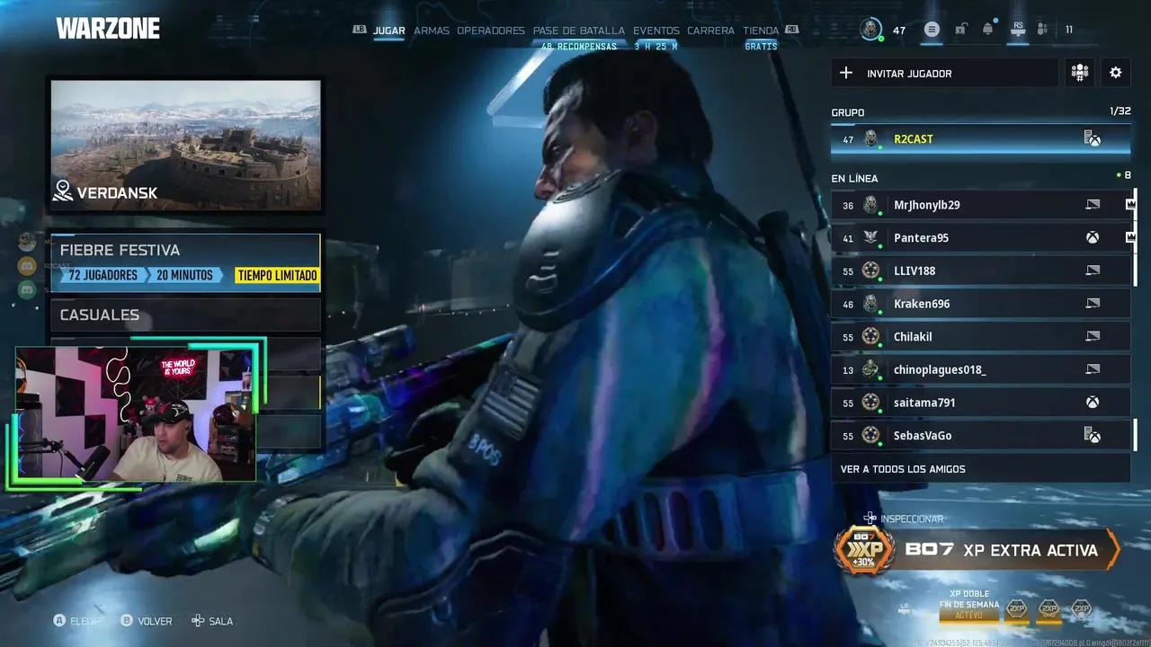Viewport: 1151px width, 647px height.
Task: Click the Sala button prompt
Action: pyautogui.click(x=212, y=621)
